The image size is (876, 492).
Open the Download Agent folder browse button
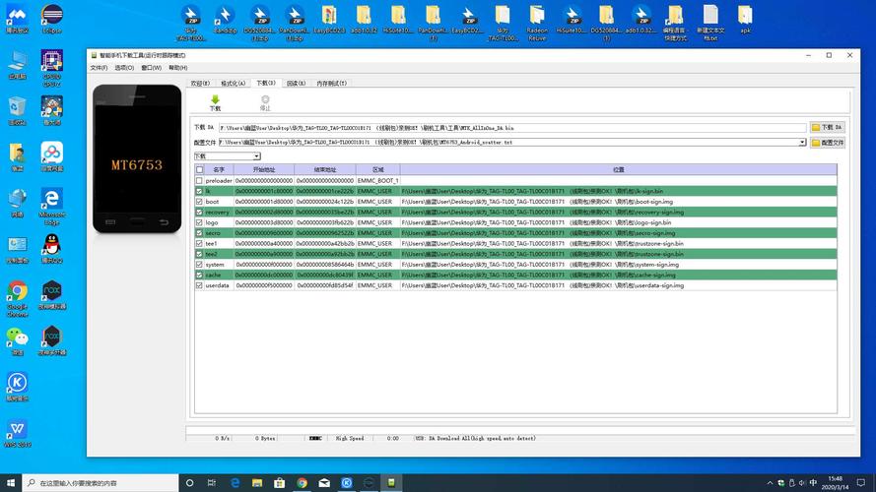(x=828, y=127)
